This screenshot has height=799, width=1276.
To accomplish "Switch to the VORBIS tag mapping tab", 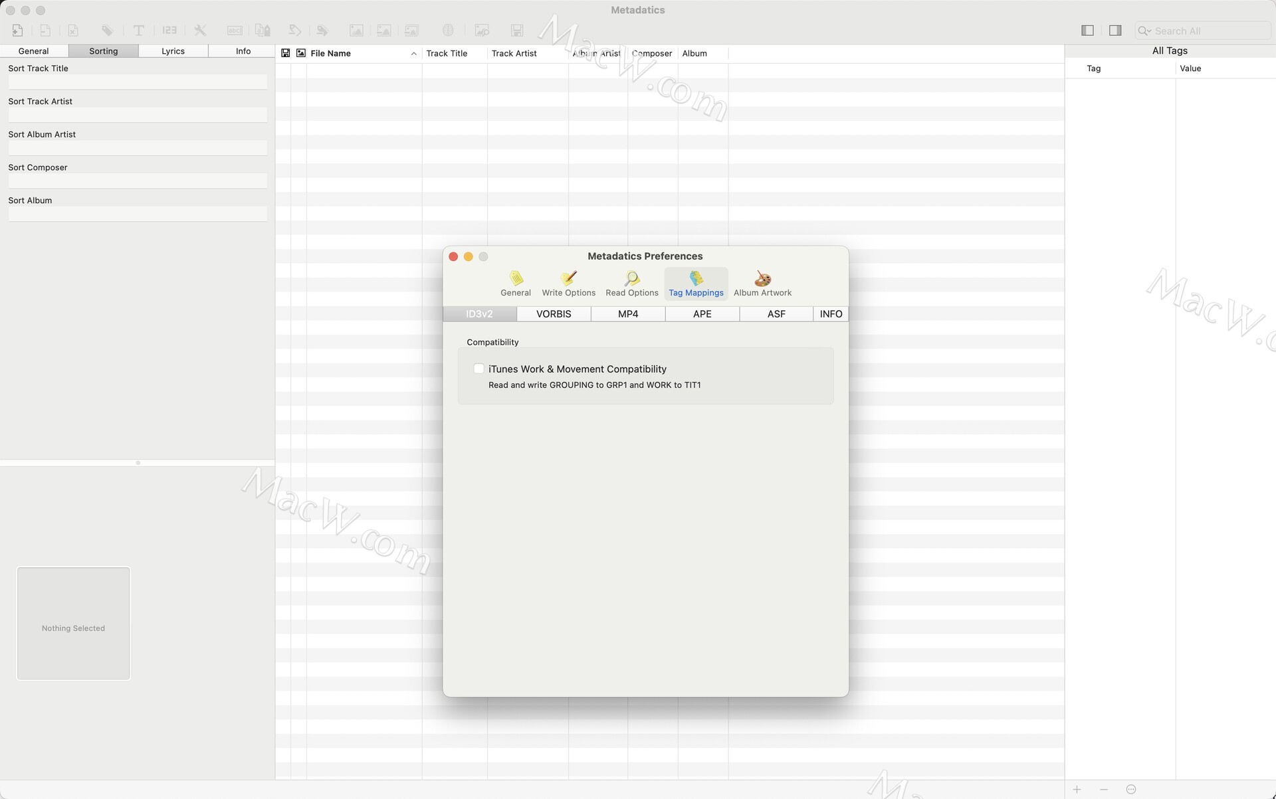I will click(554, 314).
